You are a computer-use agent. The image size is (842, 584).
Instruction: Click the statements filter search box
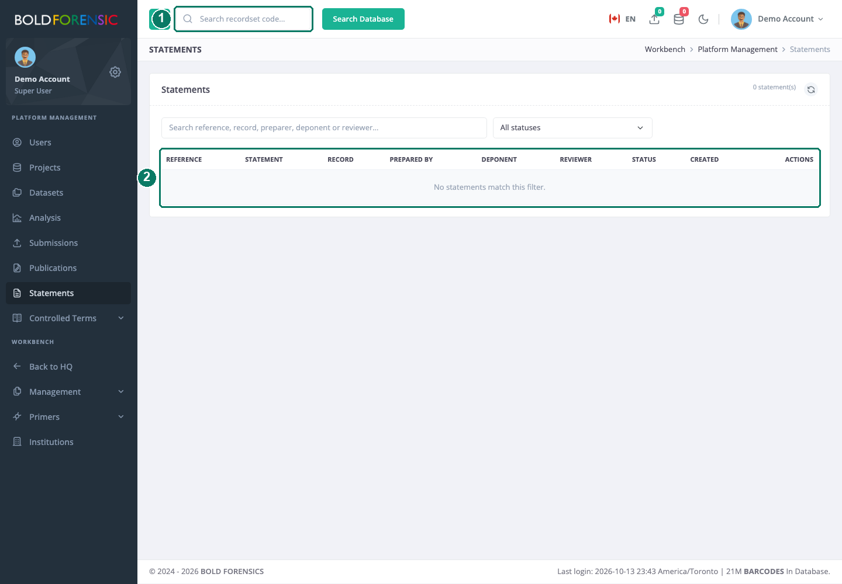pos(324,128)
